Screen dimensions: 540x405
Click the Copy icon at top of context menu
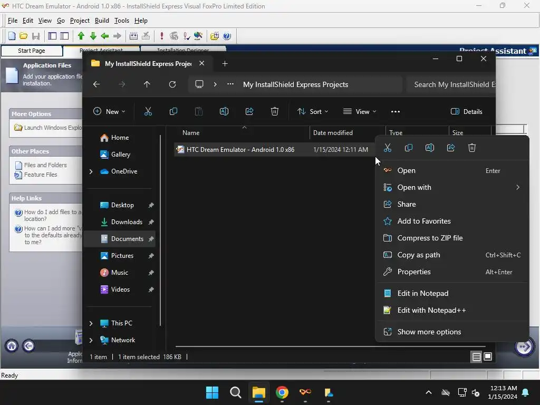pyautogui.click(x=409, y=148)
